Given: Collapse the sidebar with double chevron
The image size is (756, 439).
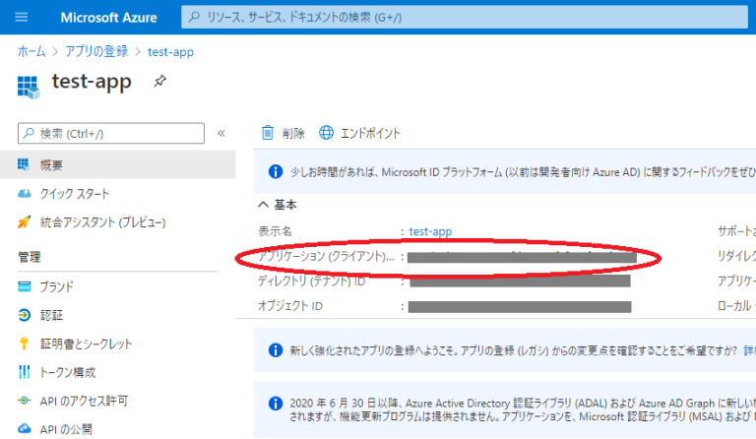Looking at the screenshot, I should click(x=221, y=134).
